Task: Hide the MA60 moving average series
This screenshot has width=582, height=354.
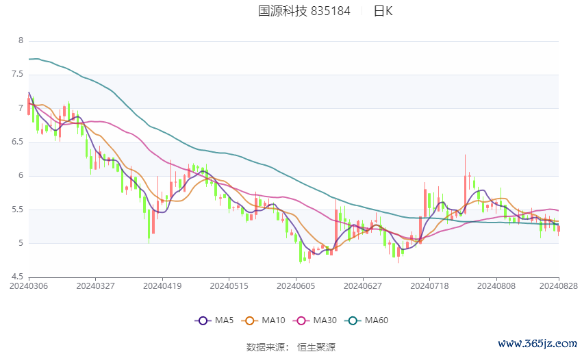Action: coord(370,320)
